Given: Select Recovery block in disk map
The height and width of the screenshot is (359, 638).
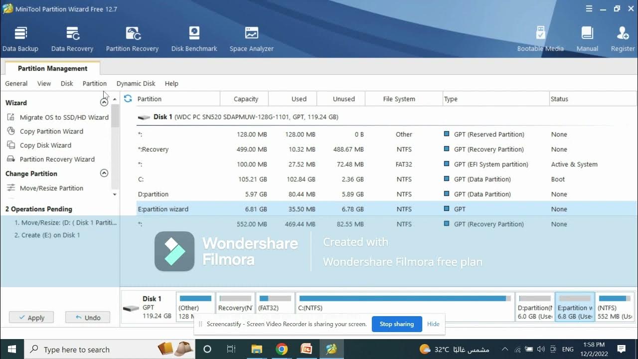Looking at the screenshot, I should 235,307.
